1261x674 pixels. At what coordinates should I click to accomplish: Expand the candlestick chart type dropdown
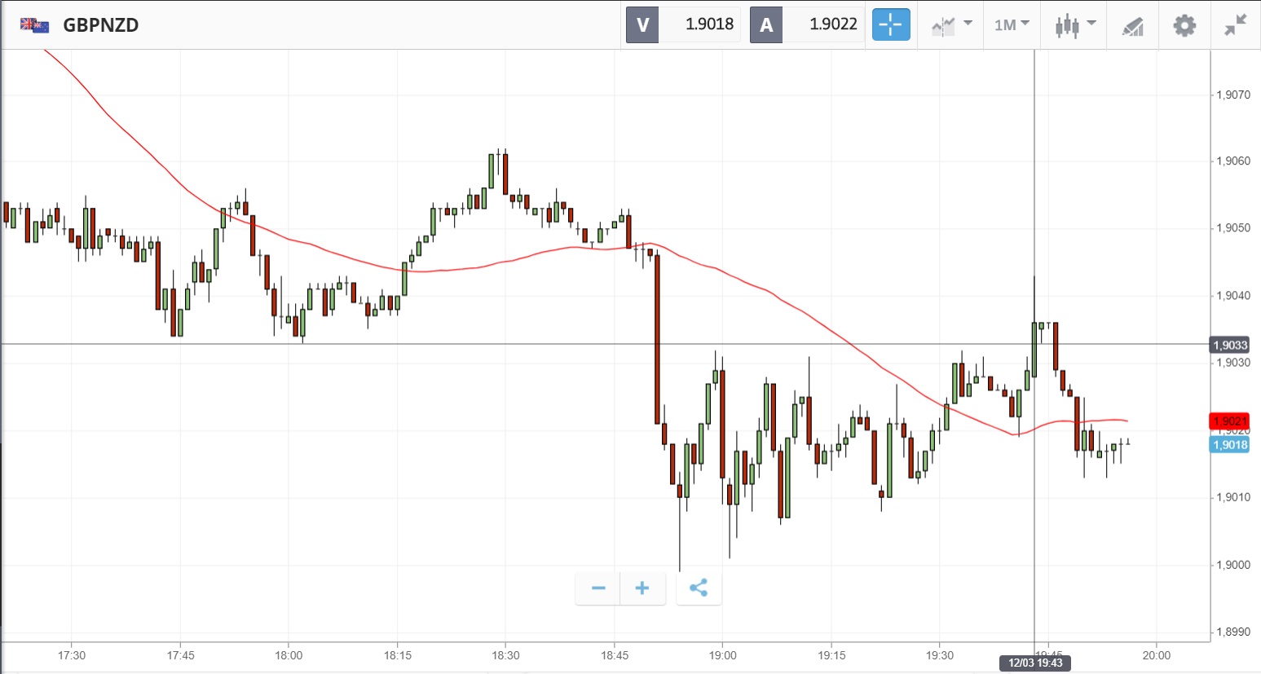(1075, 25)
